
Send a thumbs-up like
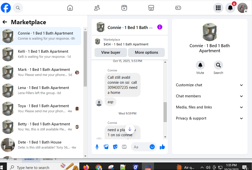[162, 147]
